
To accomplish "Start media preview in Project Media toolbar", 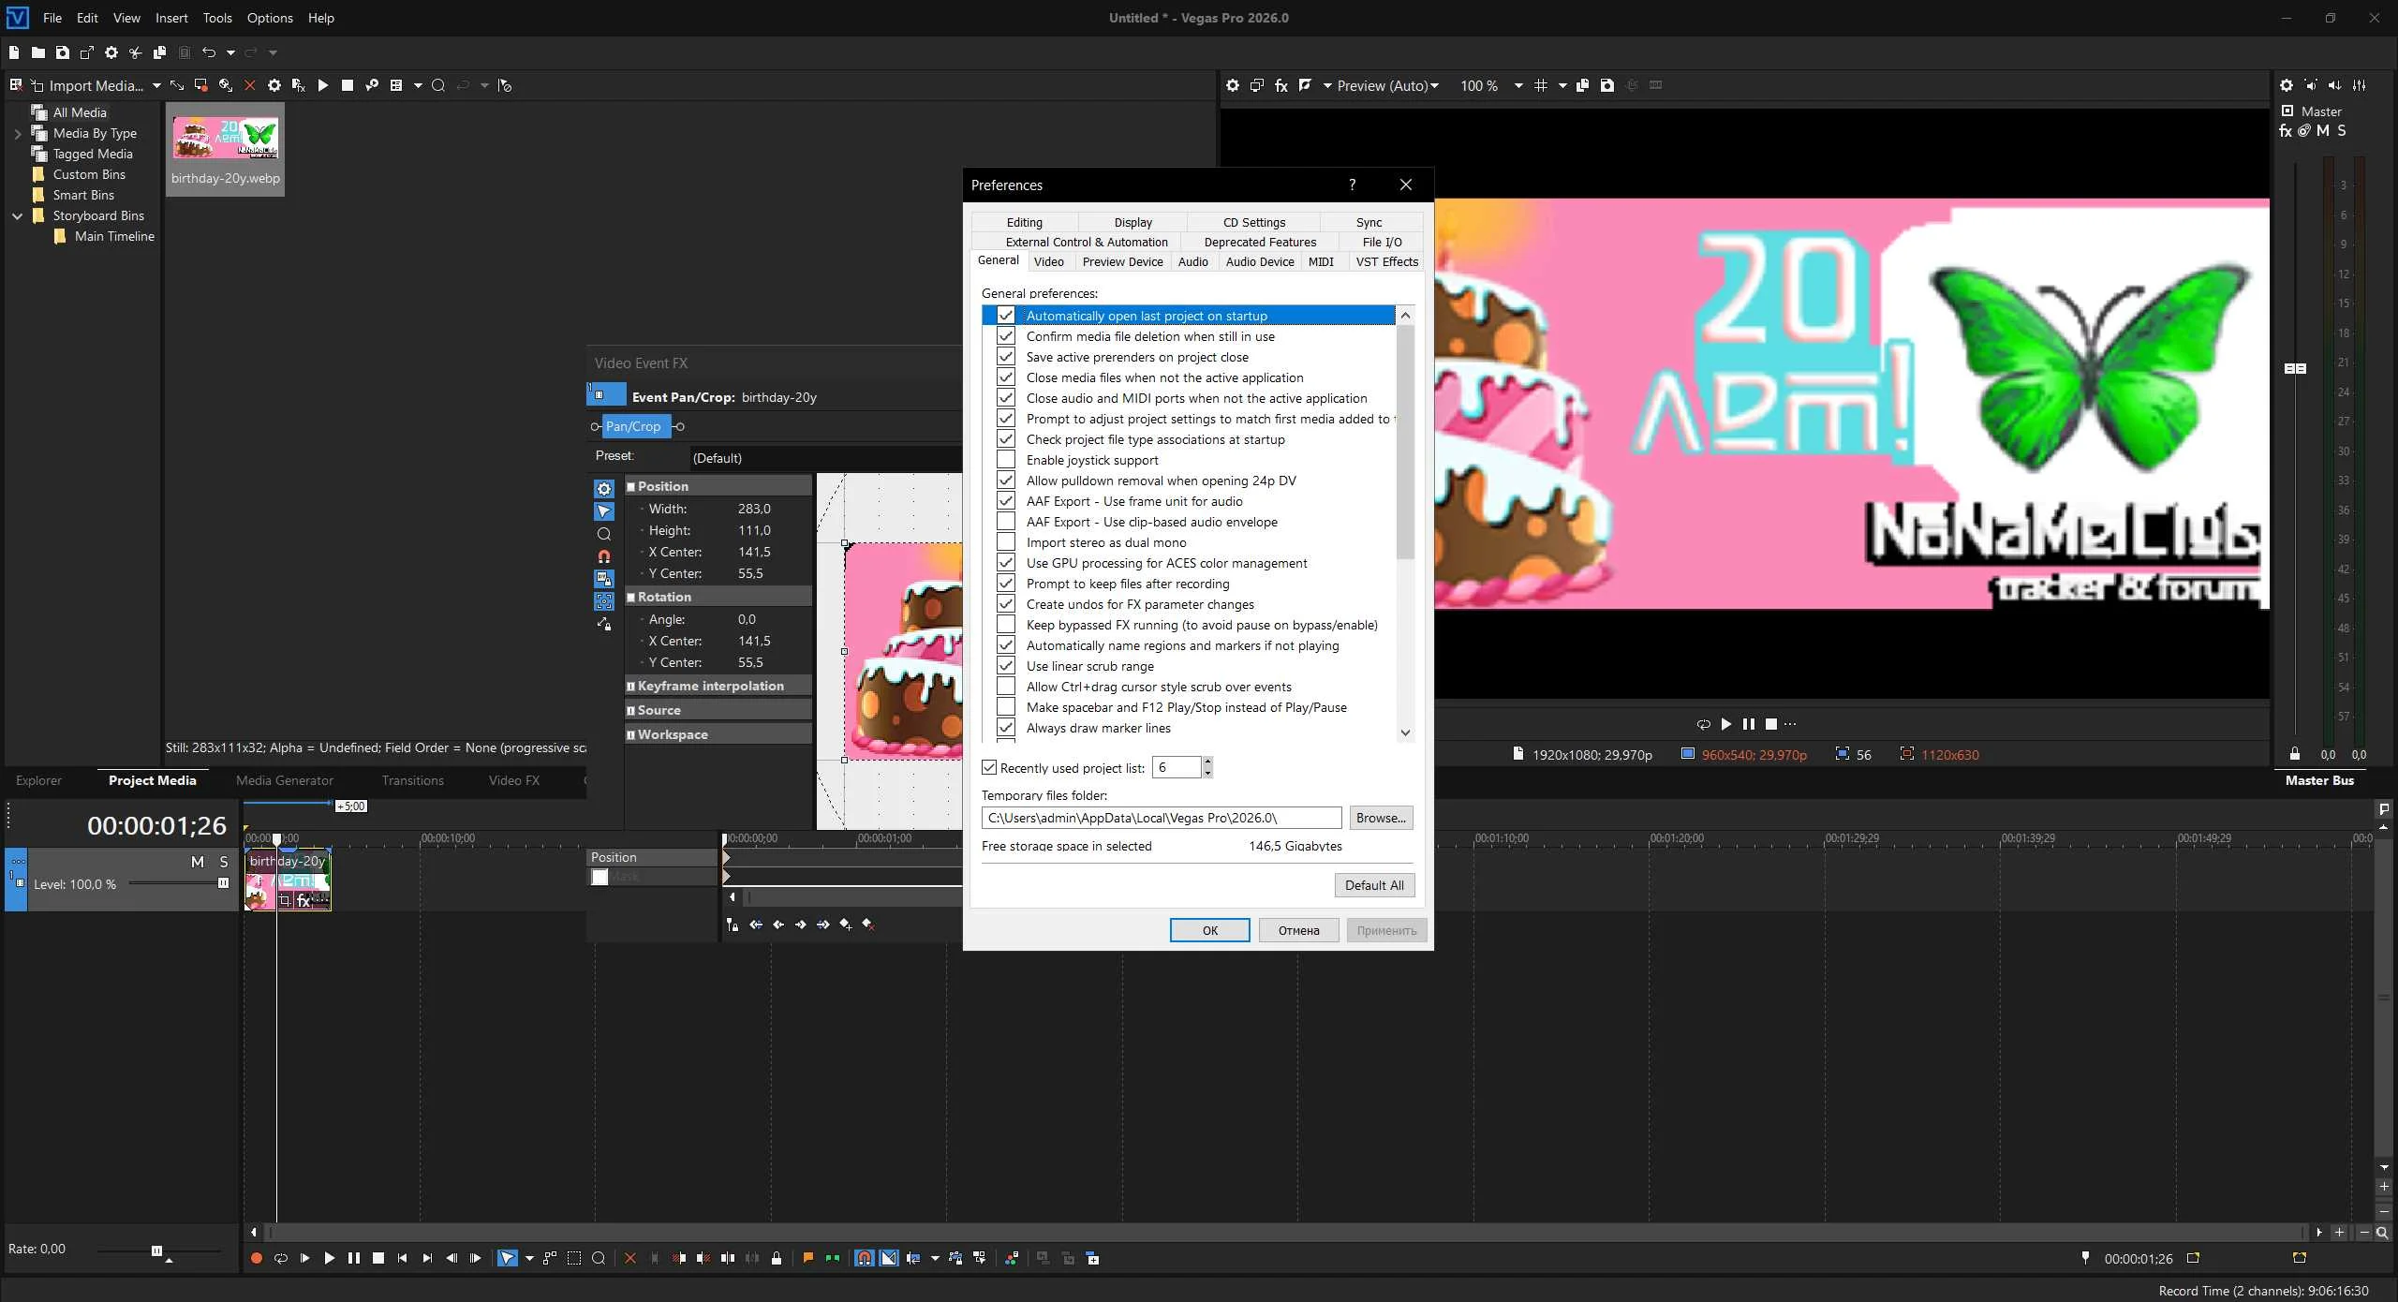I will click(323, 85).
